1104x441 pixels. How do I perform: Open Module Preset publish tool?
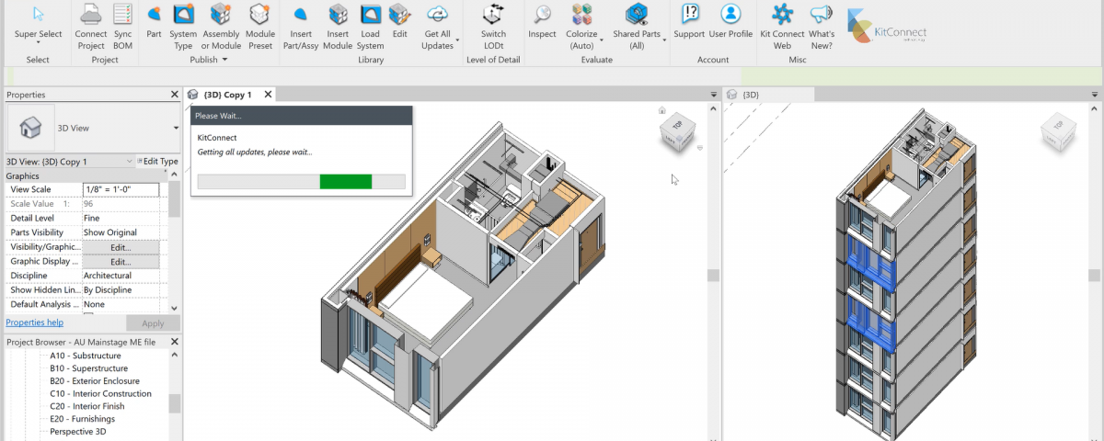[x=260, y=27]
